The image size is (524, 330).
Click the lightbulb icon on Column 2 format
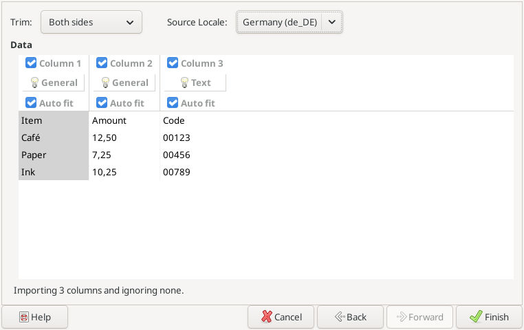click(x=105, y=82)
